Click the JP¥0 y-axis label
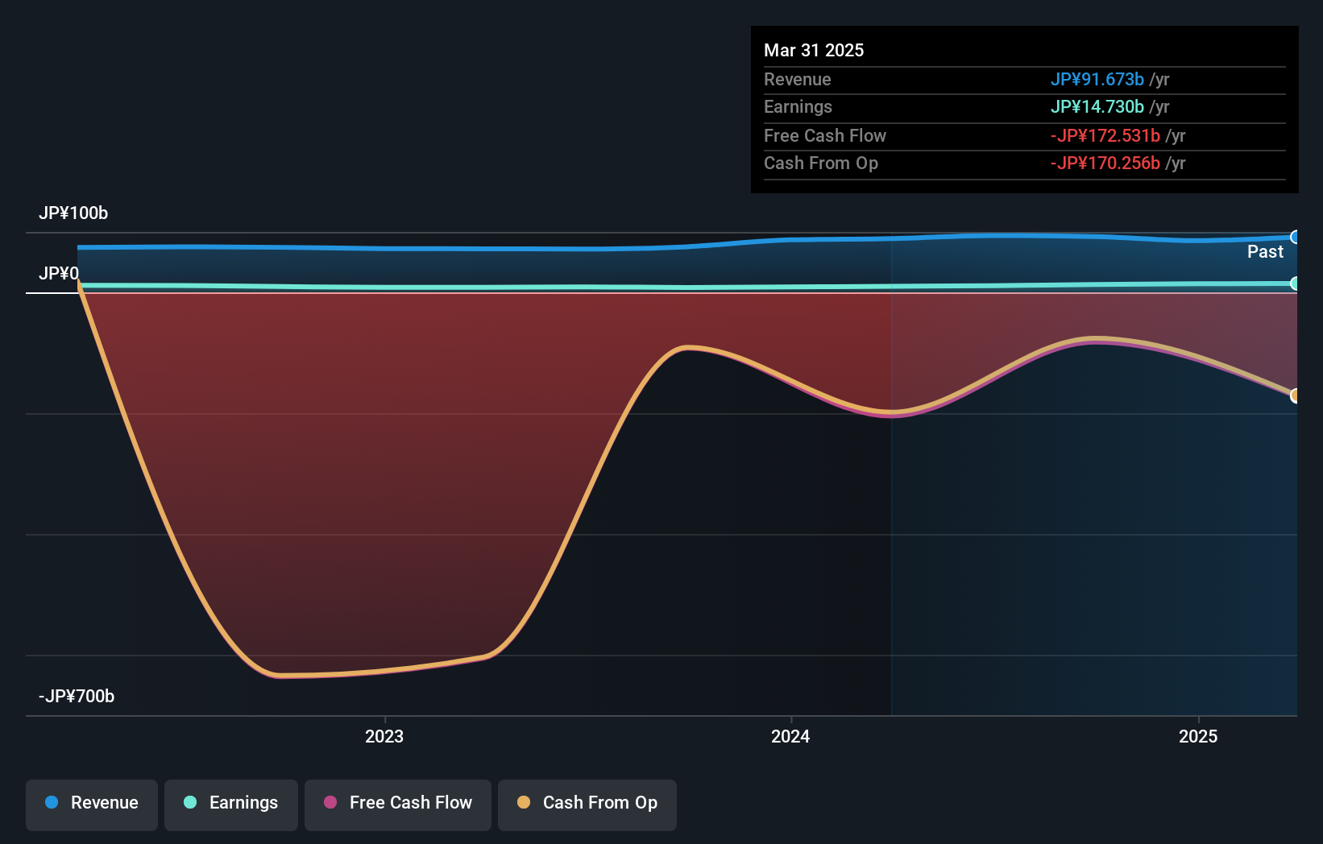The height and width of the screenshot is (844, 1323). 59,273
